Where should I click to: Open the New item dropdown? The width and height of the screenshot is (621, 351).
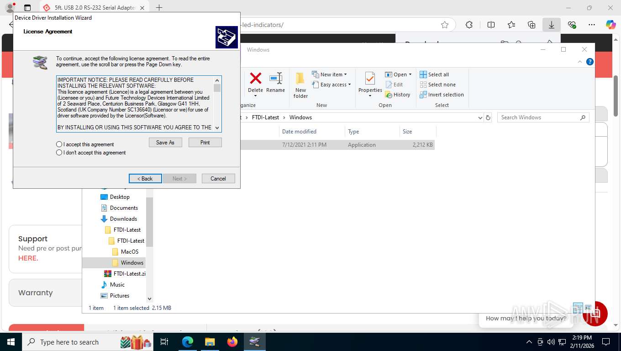pos(329,74)
